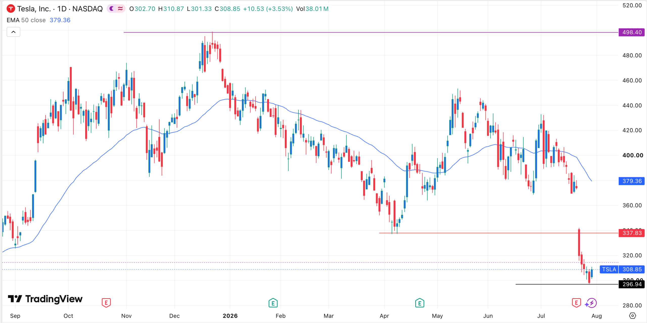Open the red earnings marker near Nov
Image resolution: width=647 pixels, height=323 pixels.
[106, 303]
